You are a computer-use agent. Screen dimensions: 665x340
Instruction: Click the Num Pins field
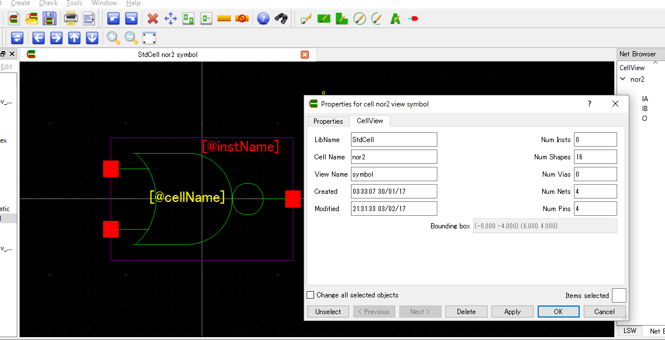(x=595, y=209)
